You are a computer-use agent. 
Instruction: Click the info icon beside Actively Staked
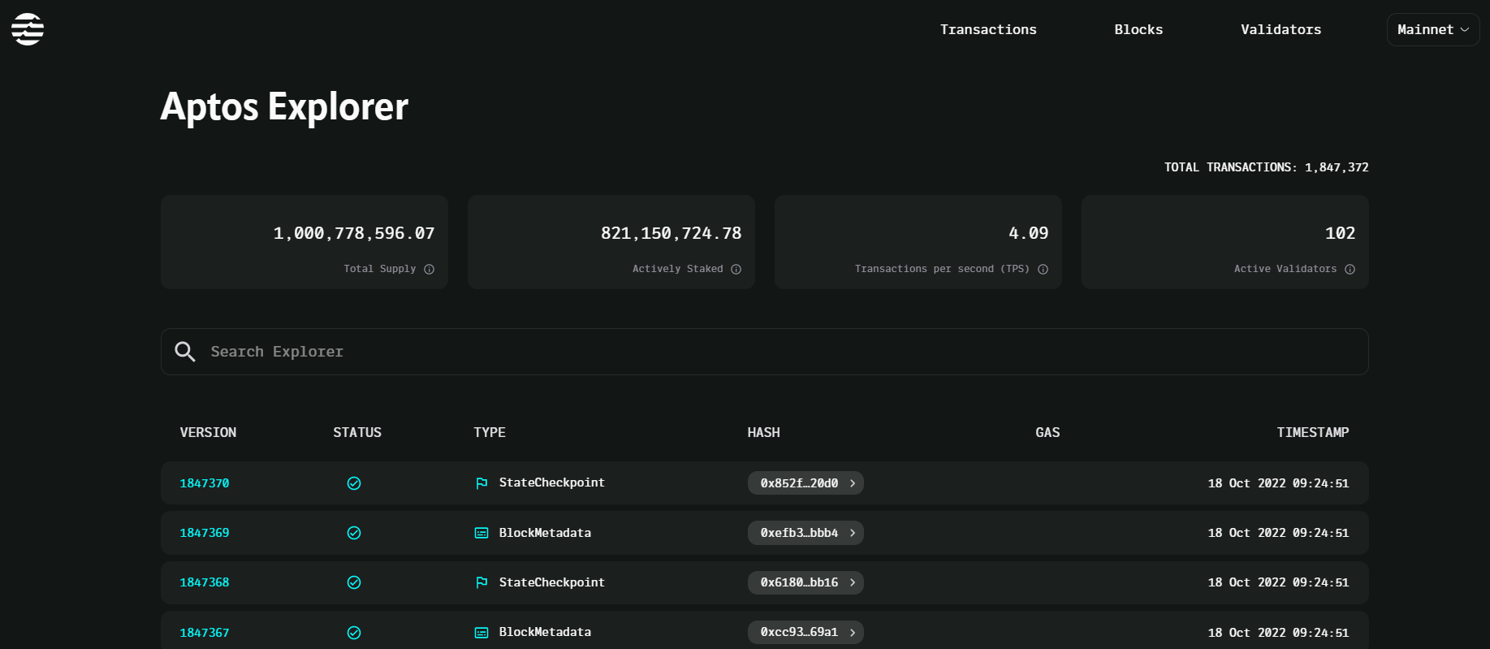tap(736, 270)
